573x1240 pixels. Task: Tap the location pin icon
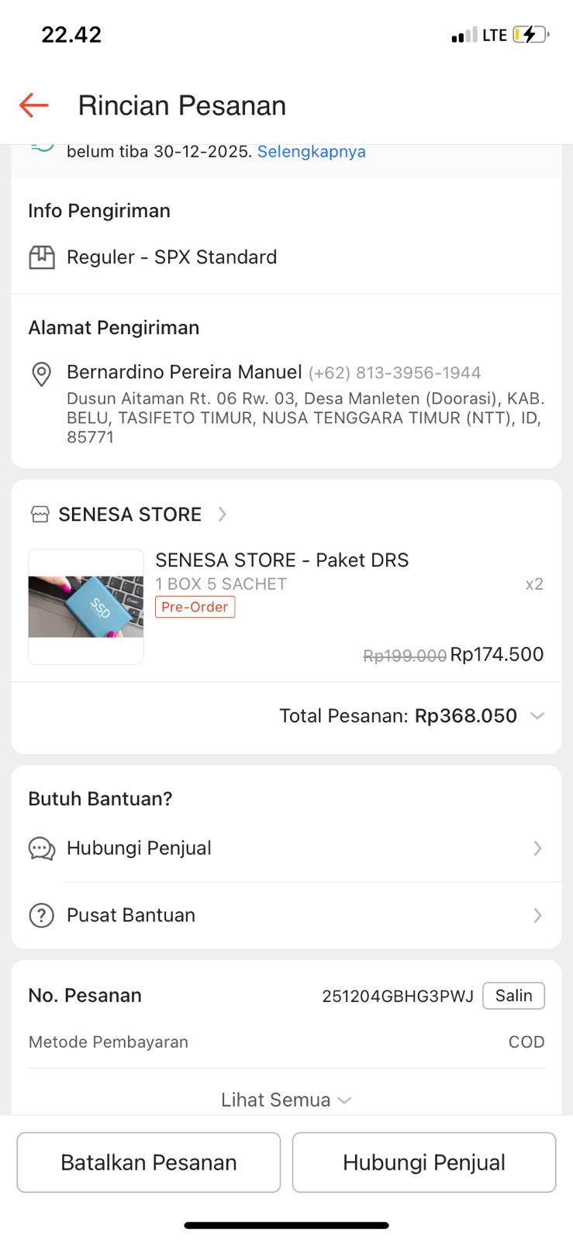pyautogui.click(x=41, y=374)
